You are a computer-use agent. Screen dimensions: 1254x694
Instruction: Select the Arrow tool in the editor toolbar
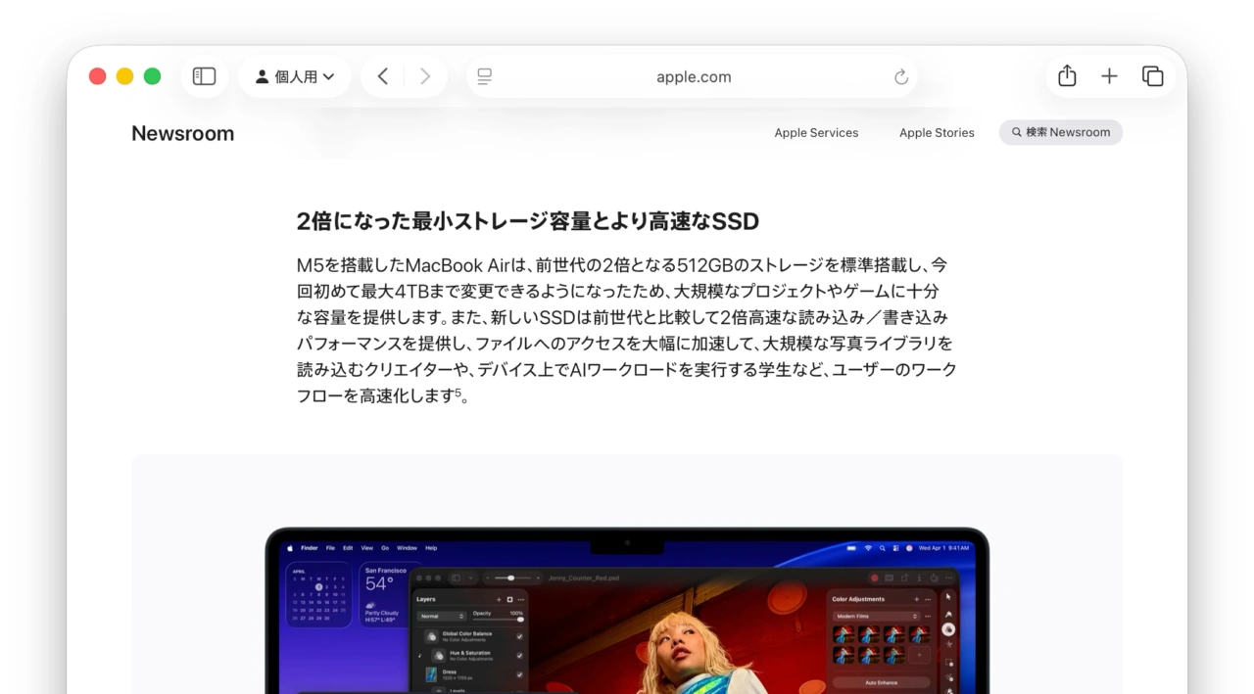948,596
